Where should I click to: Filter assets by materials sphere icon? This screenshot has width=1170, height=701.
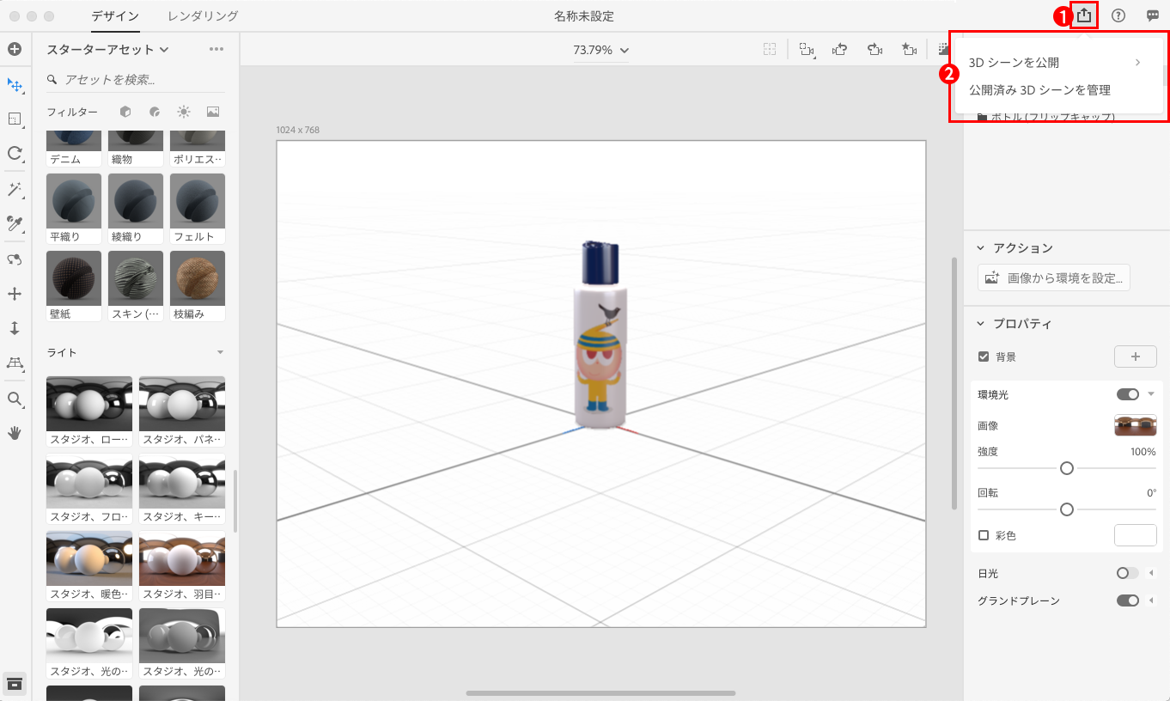tap(155, 112)
